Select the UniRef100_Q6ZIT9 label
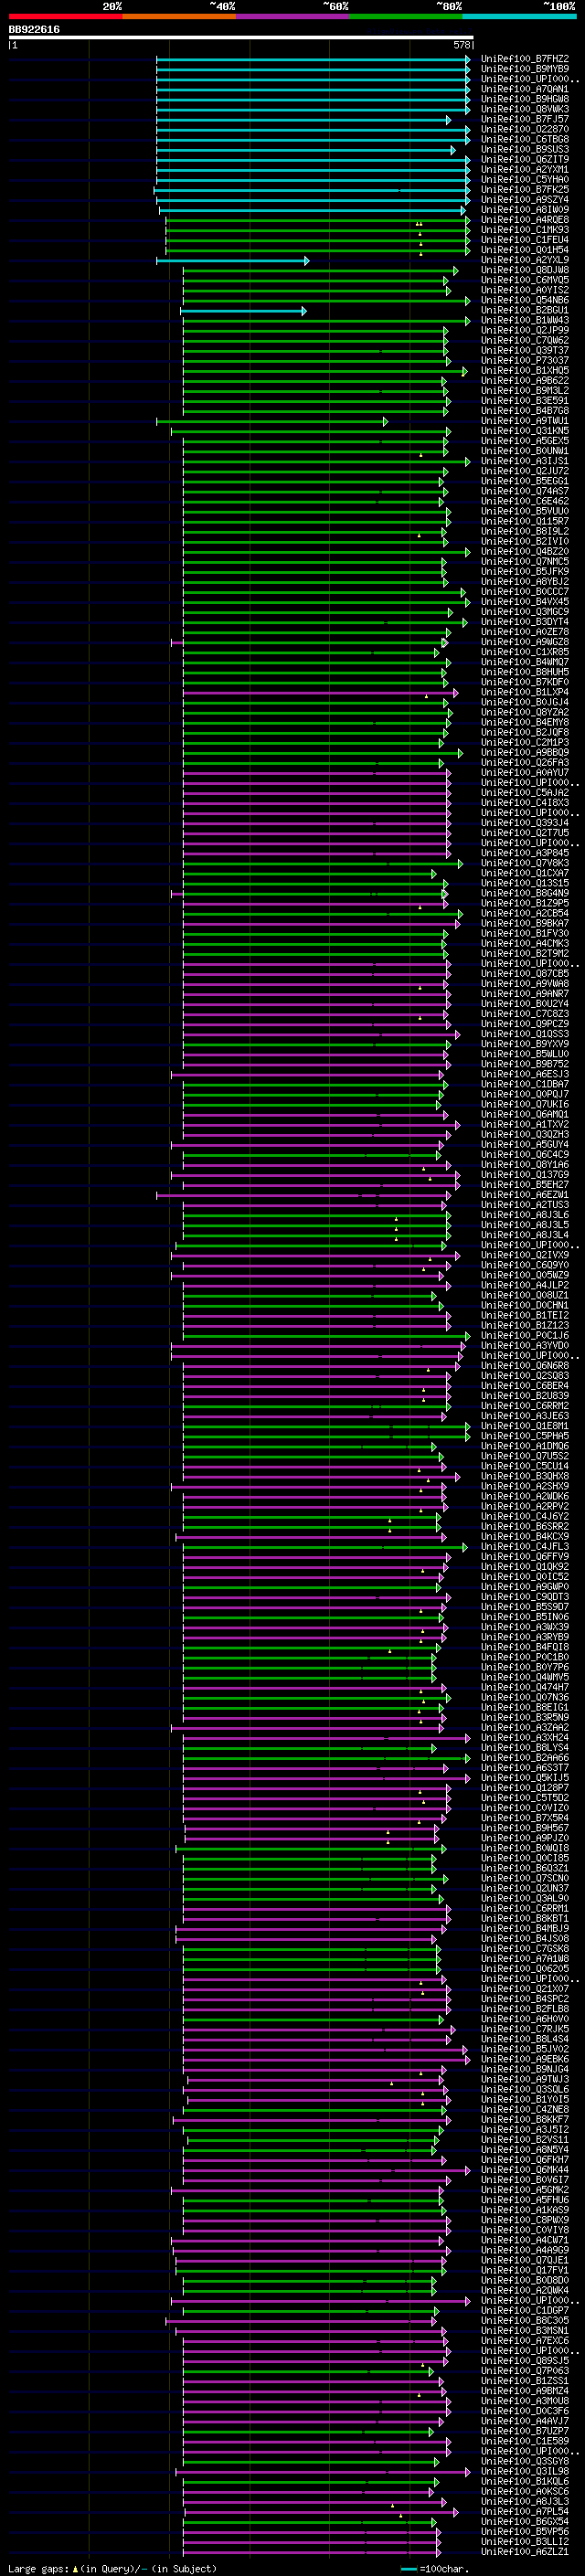 click(x=525, y=160)
